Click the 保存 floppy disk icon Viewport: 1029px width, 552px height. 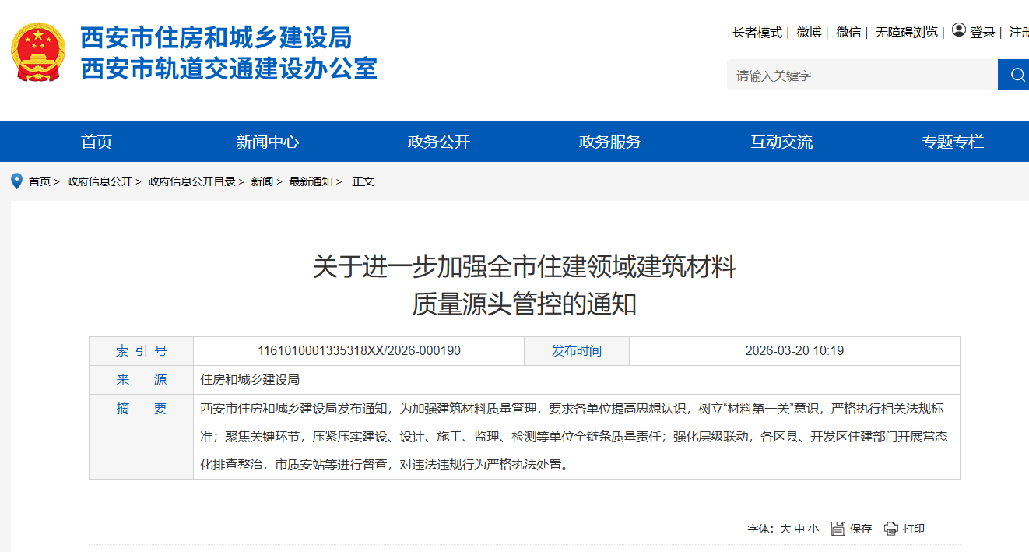tap(838, 529)
